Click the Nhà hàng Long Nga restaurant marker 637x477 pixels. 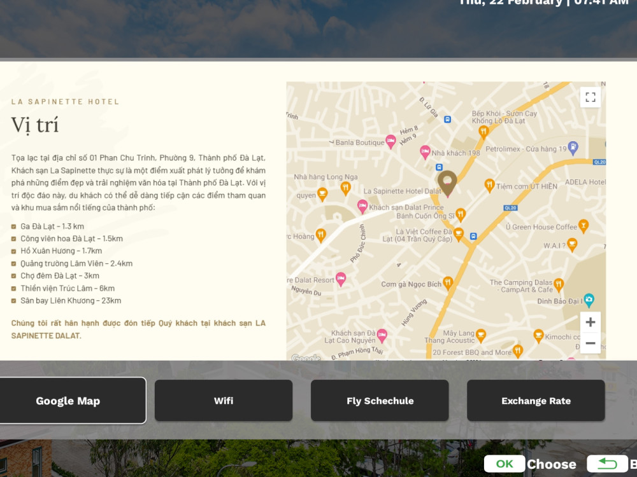(x=345, y=188)
